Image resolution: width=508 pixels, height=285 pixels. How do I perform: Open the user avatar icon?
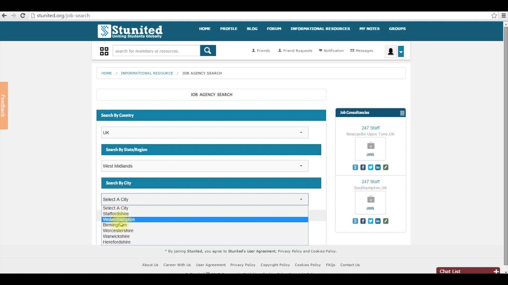[391, 51]
